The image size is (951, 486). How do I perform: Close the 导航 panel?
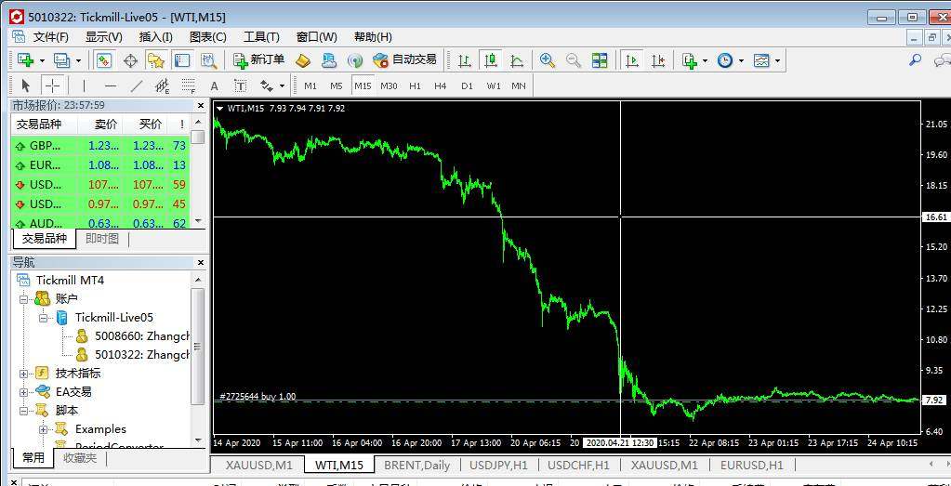201,263
